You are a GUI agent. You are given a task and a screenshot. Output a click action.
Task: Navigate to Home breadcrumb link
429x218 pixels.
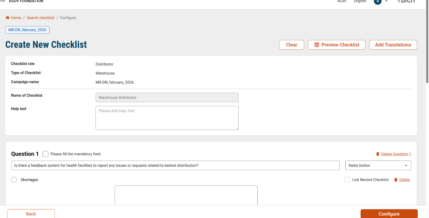pyautogui.click(x=16, y=18)
